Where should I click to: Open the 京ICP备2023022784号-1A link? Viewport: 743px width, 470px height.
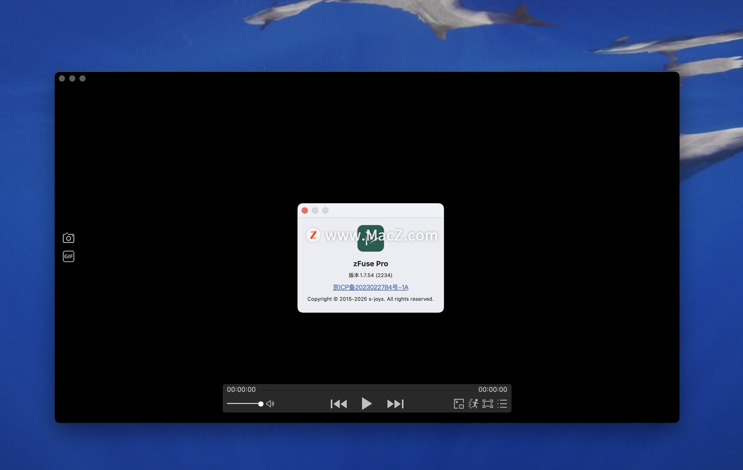coord(370,287)
